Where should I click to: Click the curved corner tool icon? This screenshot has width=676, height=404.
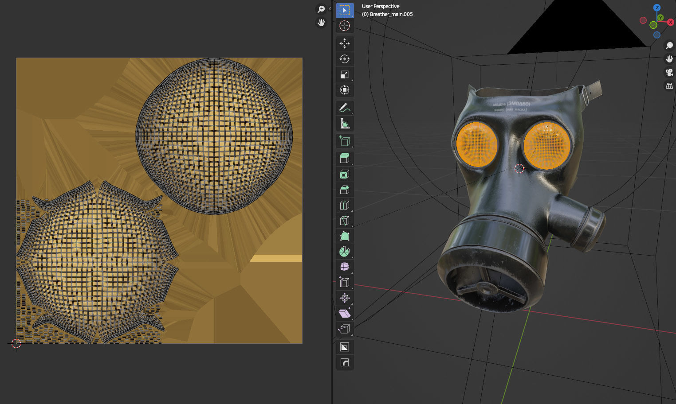click(x=345, y=363)
